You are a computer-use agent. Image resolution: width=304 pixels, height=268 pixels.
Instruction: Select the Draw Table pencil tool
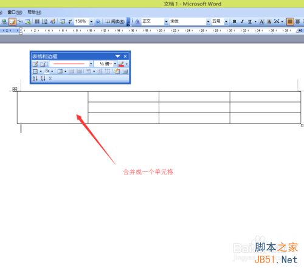(x=35, y=64)
